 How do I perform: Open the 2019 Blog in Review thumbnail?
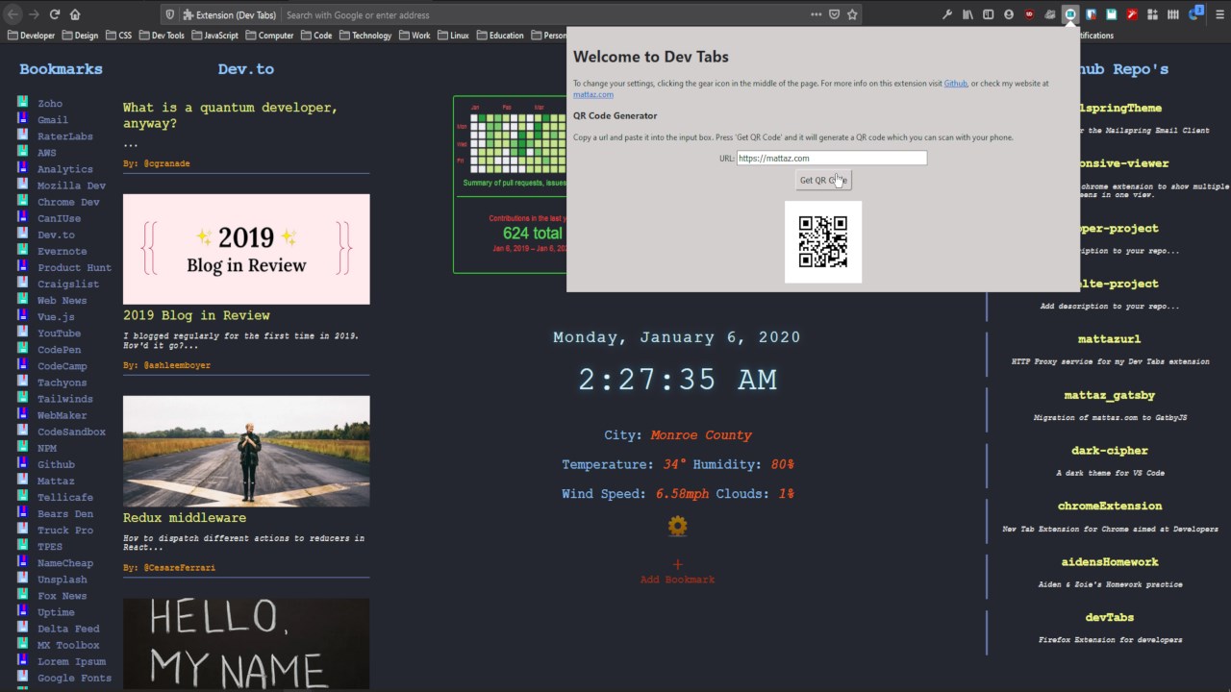click(246, 249)
